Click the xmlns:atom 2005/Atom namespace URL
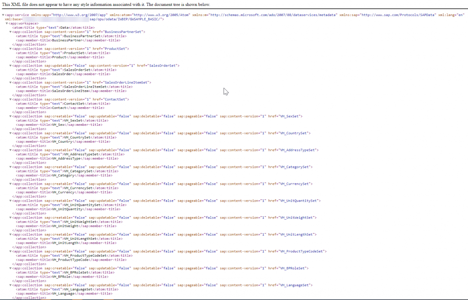Image resolution: width=468 pixels, height=300 pixels. tap(160, 15)
